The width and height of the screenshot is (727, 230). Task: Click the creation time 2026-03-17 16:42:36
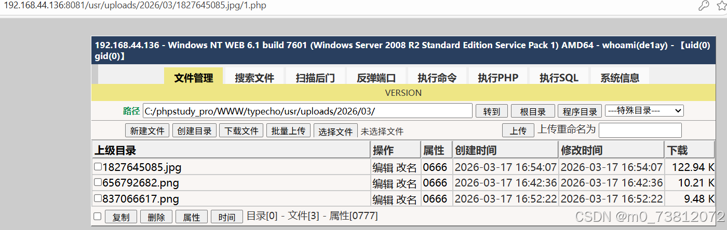coord(506,183)
